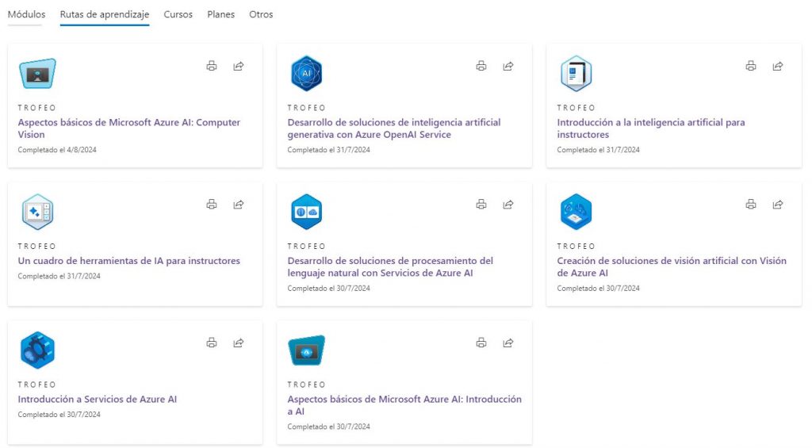Print the Azure OpenAI Service trophy

coord(481,66)
